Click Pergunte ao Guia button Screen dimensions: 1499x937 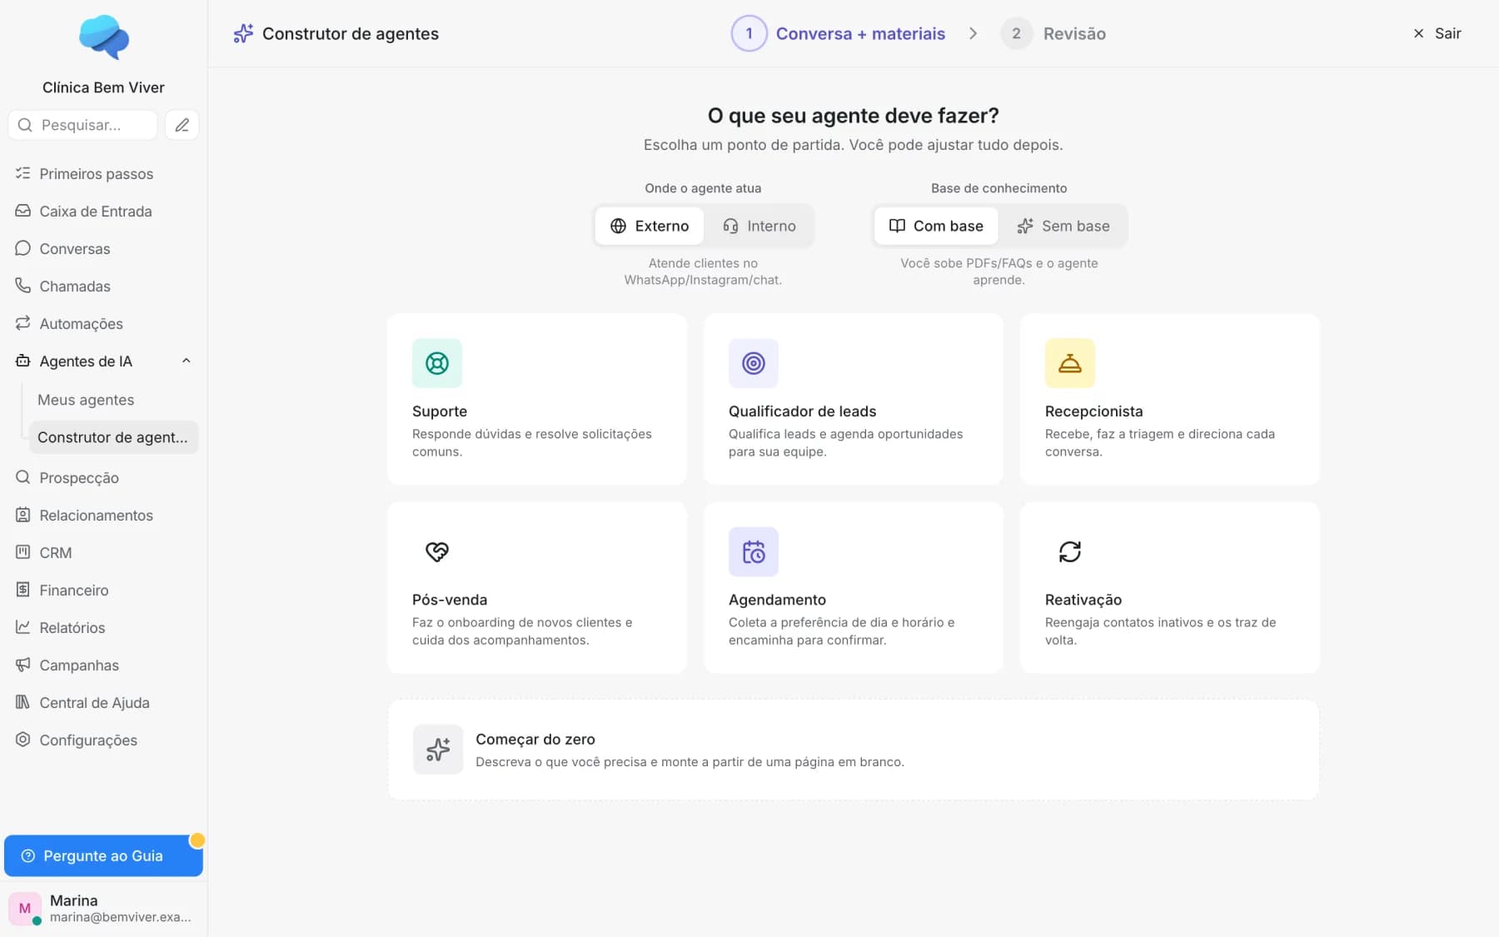pyautogui.click(x=103, y=855)
